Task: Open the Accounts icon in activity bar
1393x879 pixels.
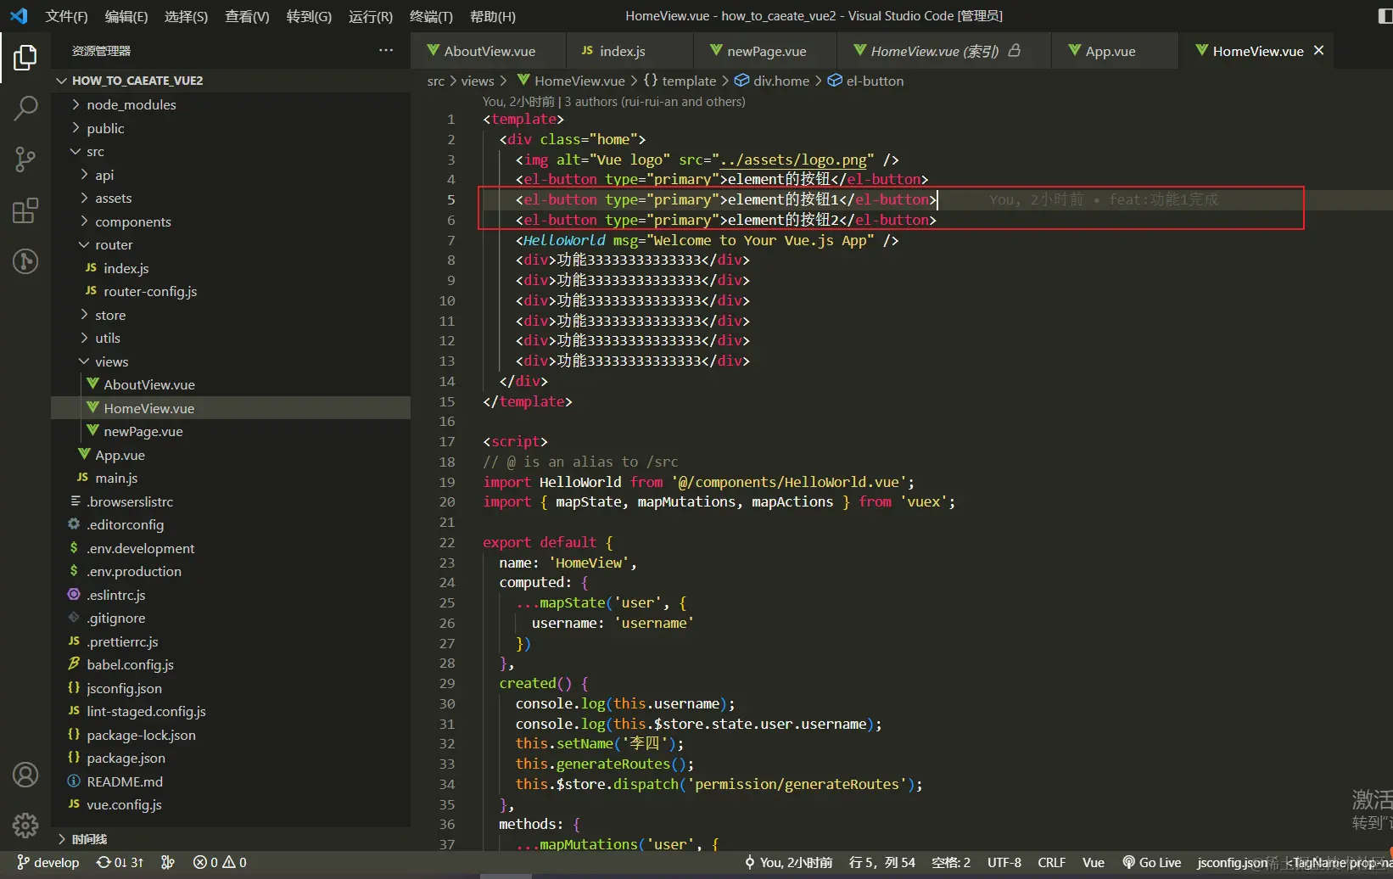Action: point(25,775)
